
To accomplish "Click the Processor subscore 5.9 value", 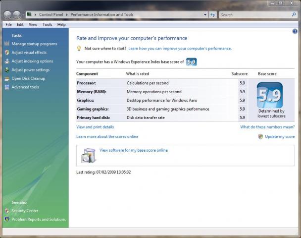I will click(242, 83).
